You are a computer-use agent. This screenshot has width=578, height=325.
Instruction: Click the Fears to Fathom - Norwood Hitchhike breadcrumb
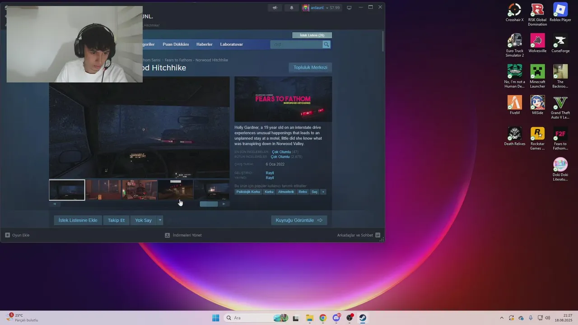(196, 60)
